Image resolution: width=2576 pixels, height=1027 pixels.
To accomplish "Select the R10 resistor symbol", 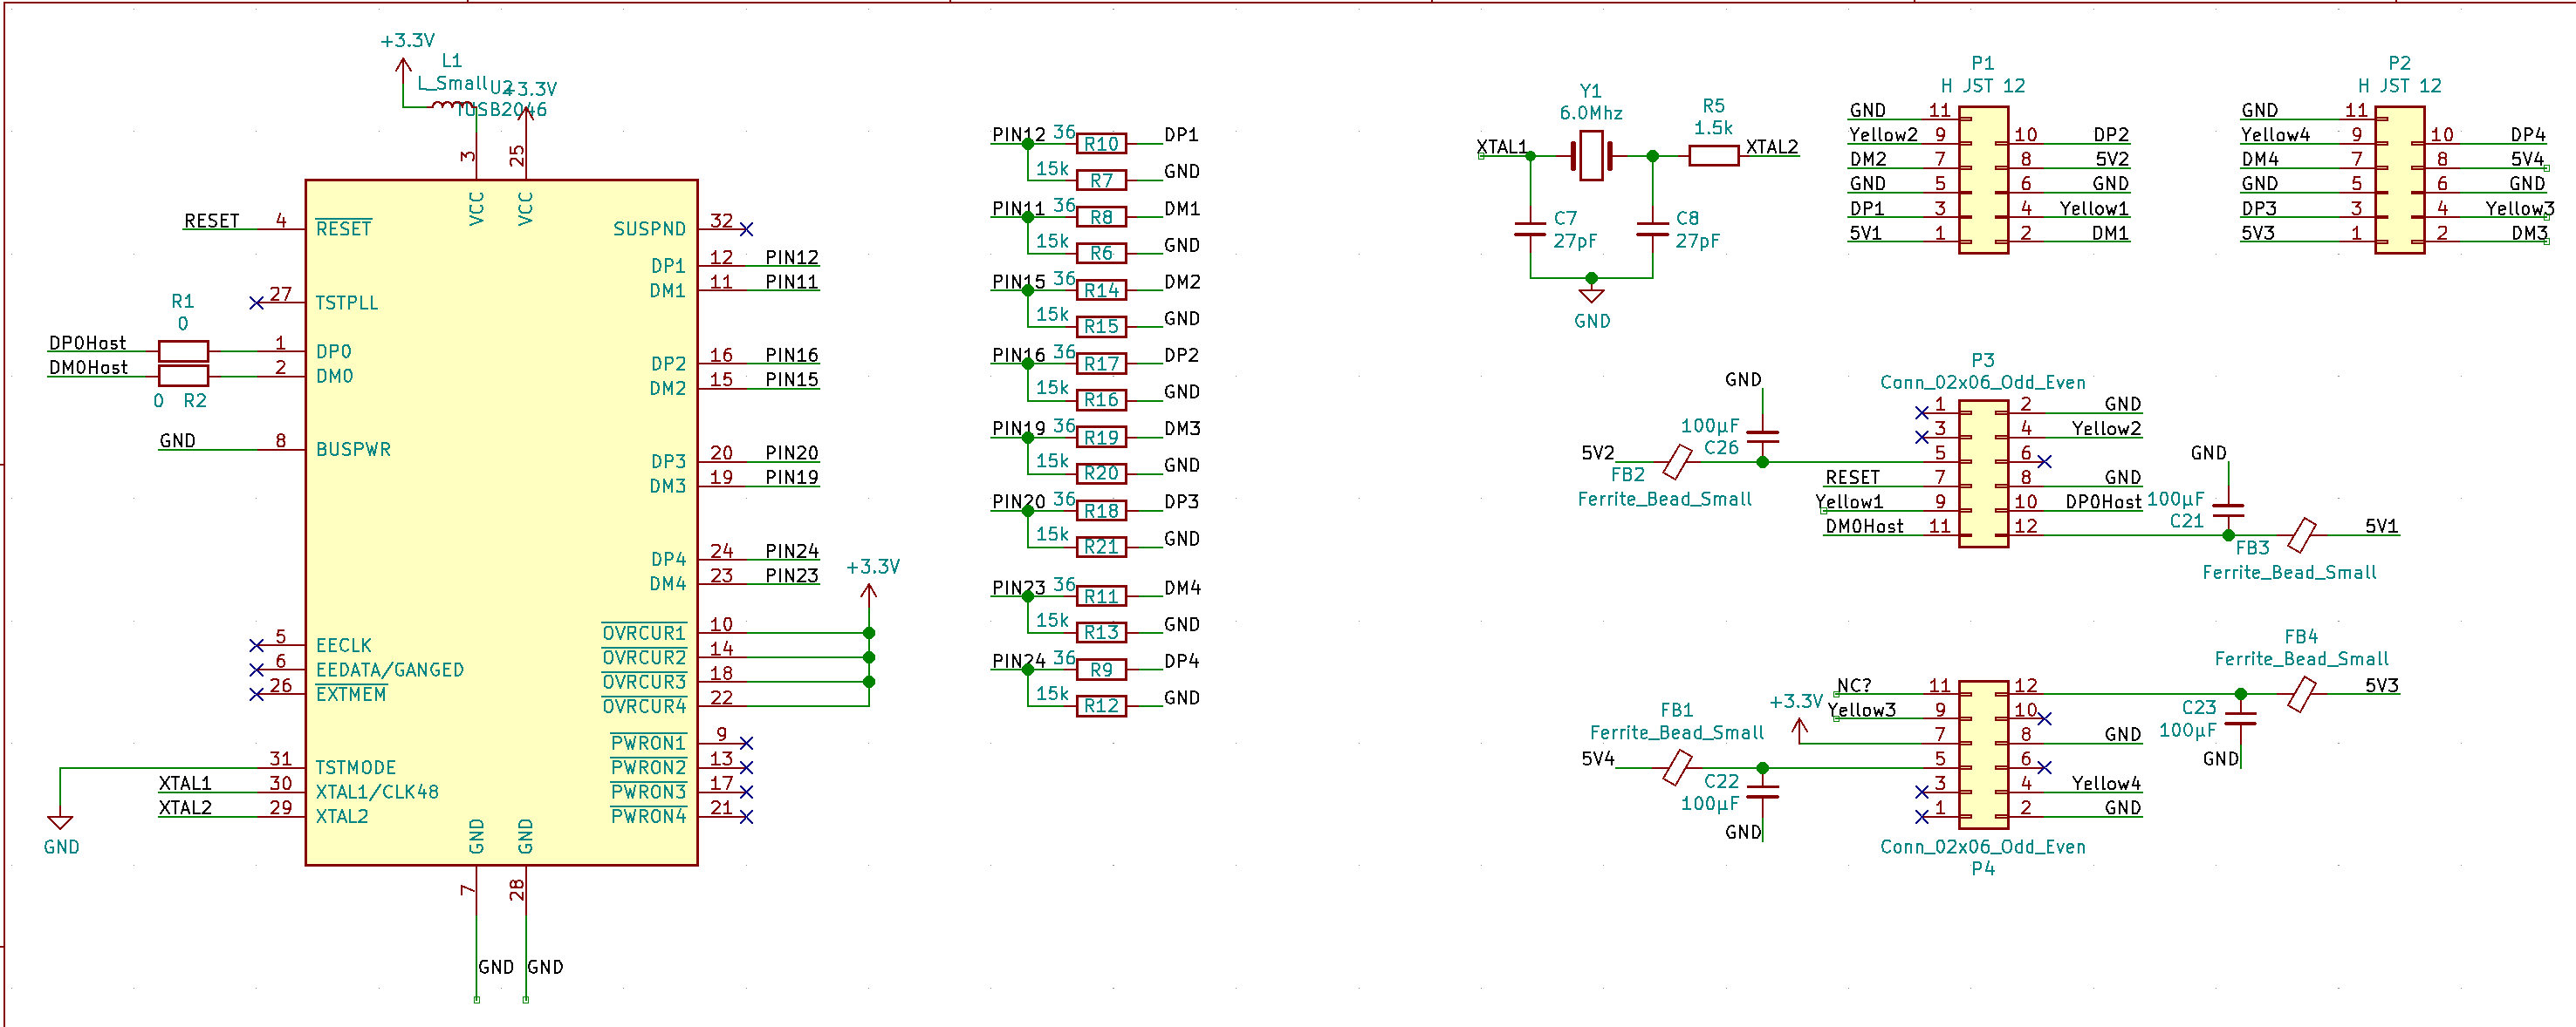I will 1101,144.
